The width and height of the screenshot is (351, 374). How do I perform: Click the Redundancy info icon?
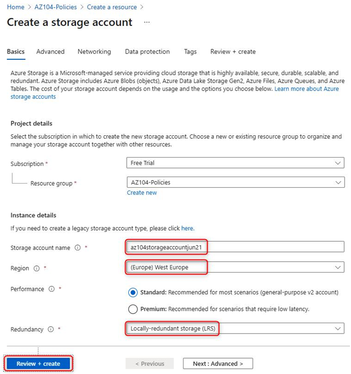(51, 329)
